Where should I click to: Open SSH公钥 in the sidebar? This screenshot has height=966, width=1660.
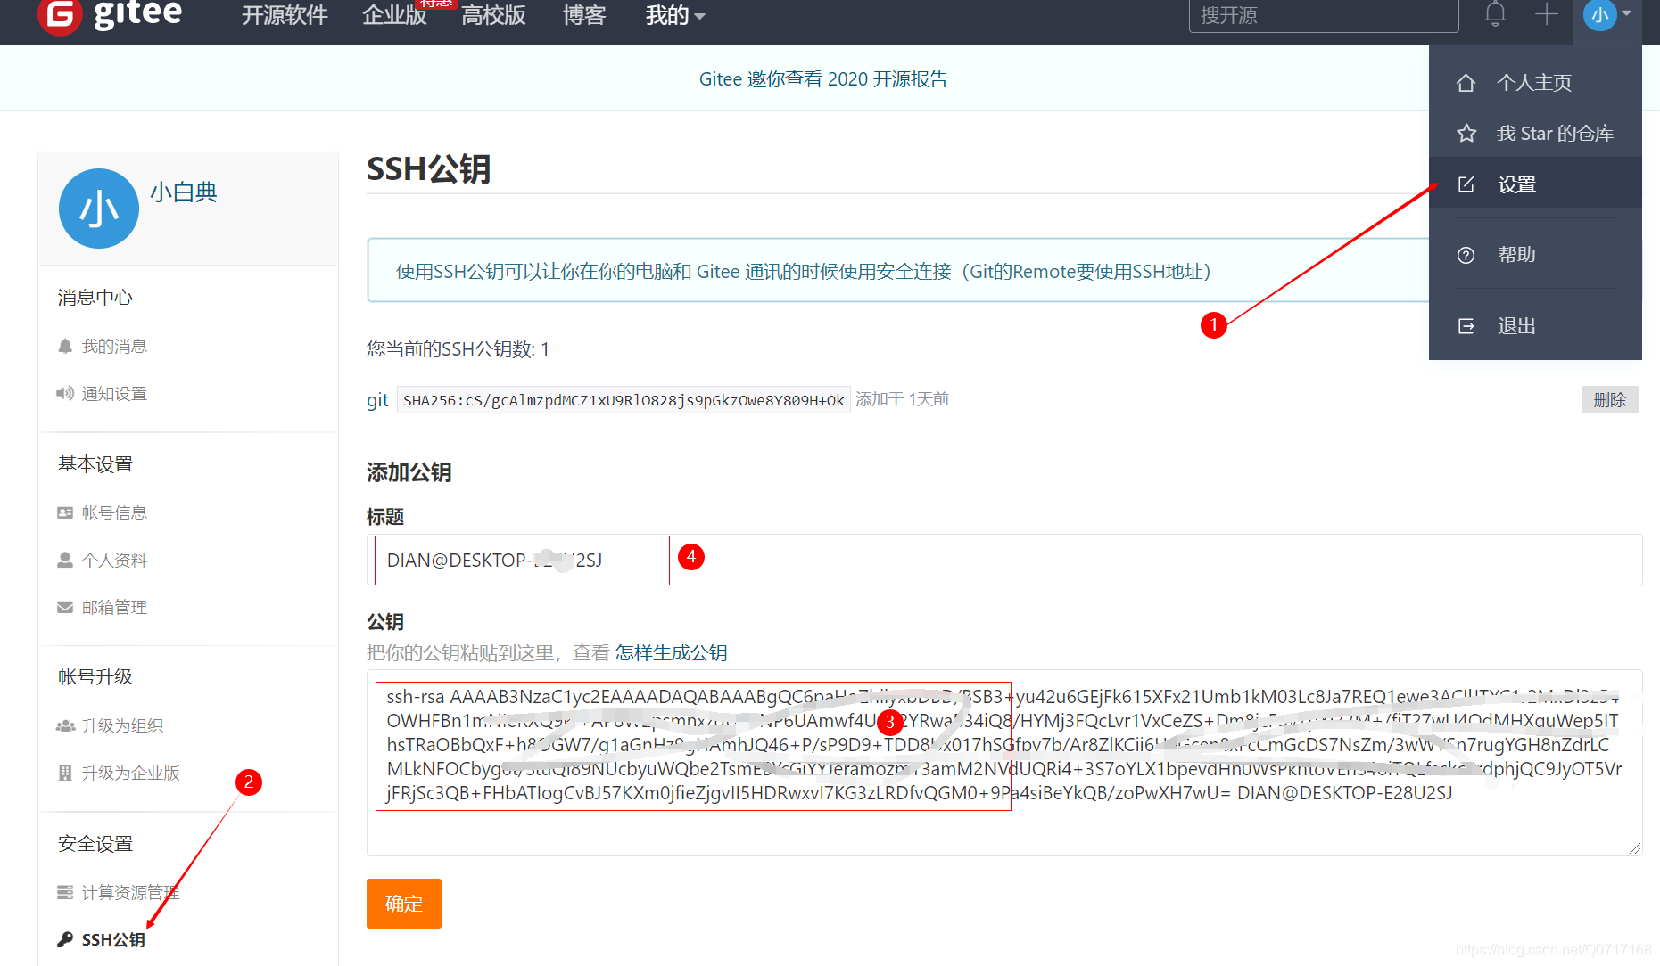coord(113,939)
